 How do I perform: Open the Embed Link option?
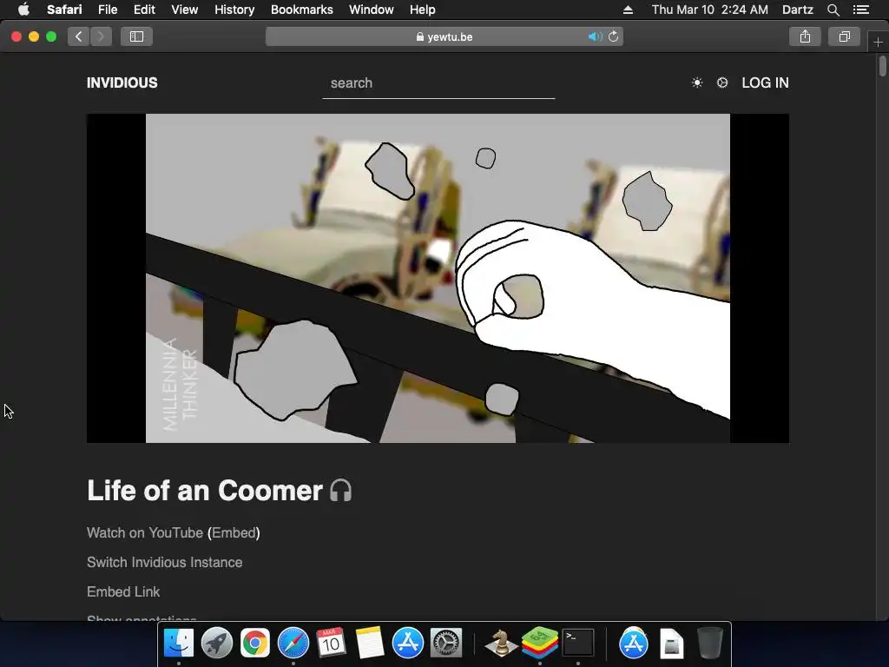tap(123, 592)
